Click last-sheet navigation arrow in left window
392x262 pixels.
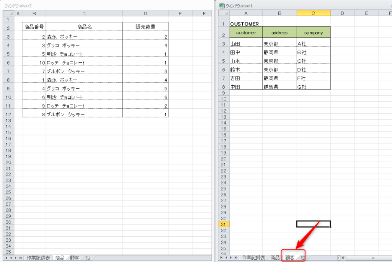coord(21,258)
